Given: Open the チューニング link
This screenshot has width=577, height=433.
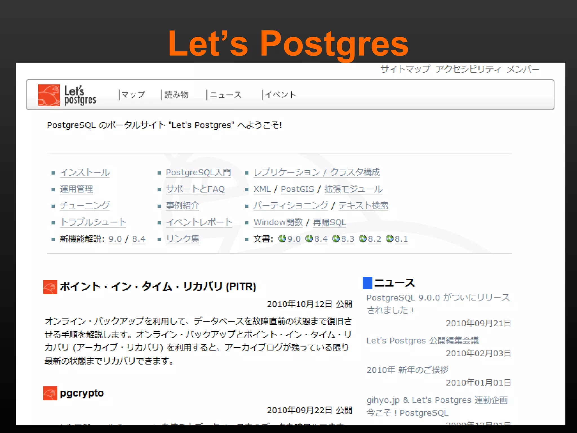Looking at the screenshot, I should pos(85,206).
